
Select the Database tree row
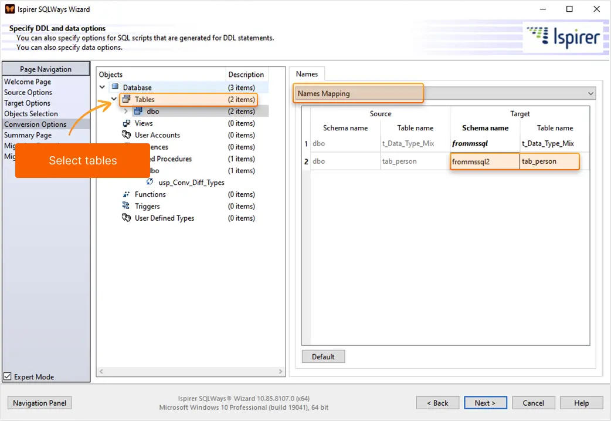pos(183,87)
